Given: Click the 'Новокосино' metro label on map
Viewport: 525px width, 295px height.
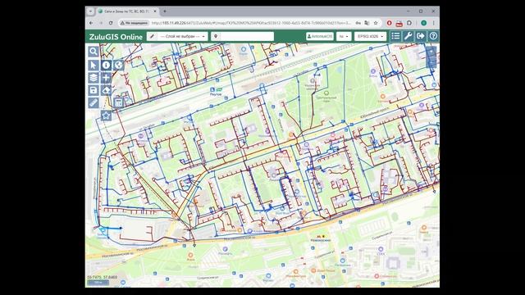Looking at the screenshot, I should pos(321,240).
